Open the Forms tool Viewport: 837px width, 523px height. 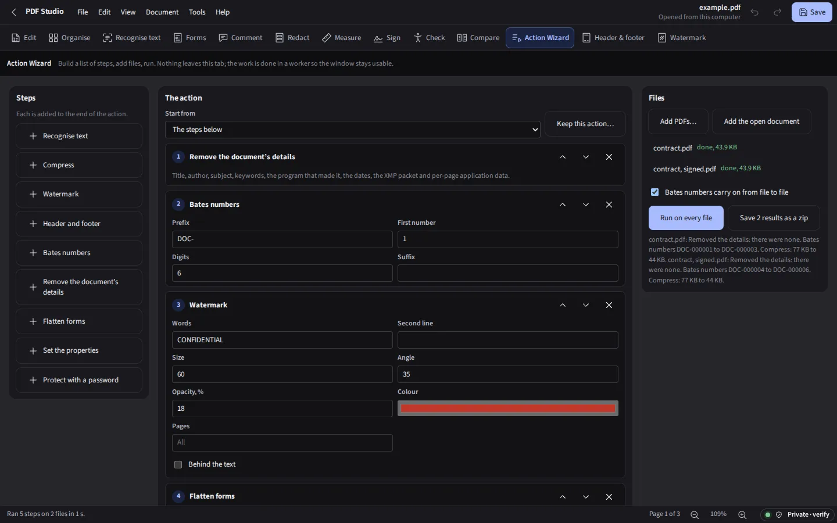click(x=190, y=38)
